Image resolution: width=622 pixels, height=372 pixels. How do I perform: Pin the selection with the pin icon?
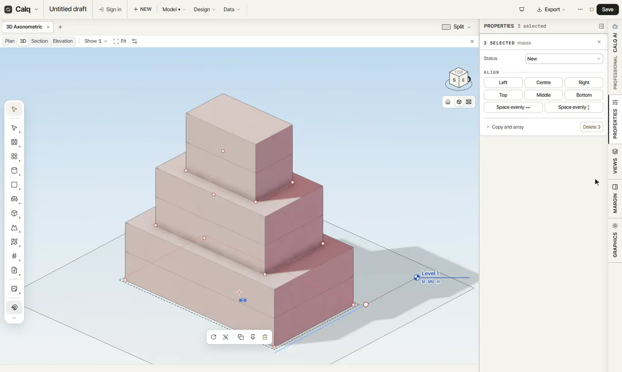pos(253,337)
